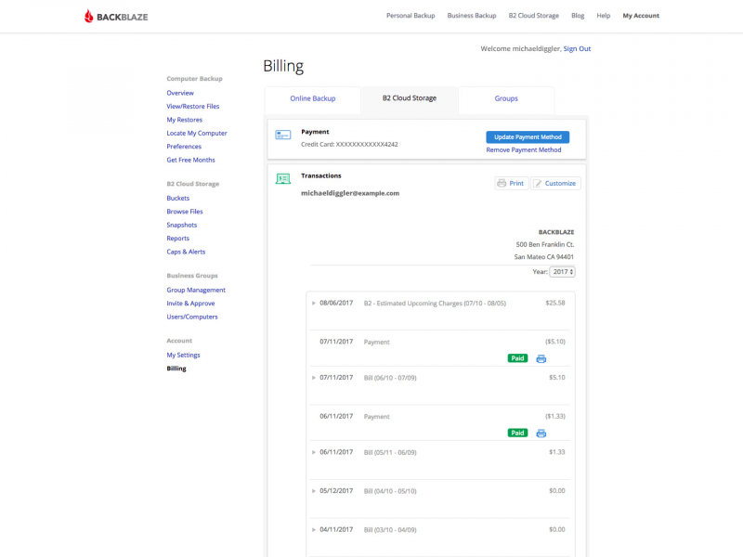Image resolution: width=743 pixels, height=557 pixels.
Task: Click the Paid badge for 06/11/2017 payment
Action: [517, 433]
